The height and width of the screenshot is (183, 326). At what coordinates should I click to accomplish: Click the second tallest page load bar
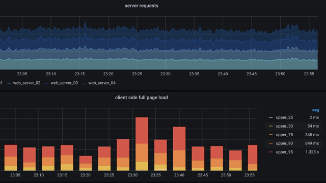[179, 149]
